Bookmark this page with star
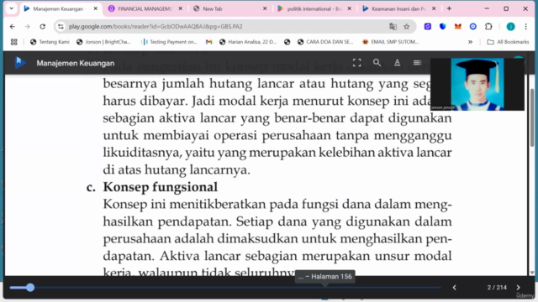Viewport: 538px width, 302px height. coord(407,26)
